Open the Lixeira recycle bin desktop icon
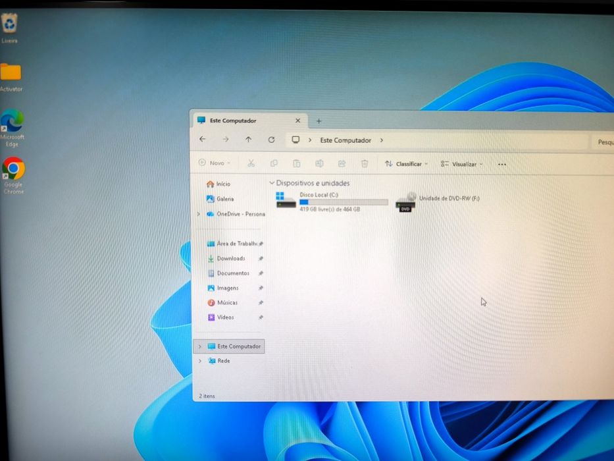Screen dimensions: 614x461 coord(9,28)
